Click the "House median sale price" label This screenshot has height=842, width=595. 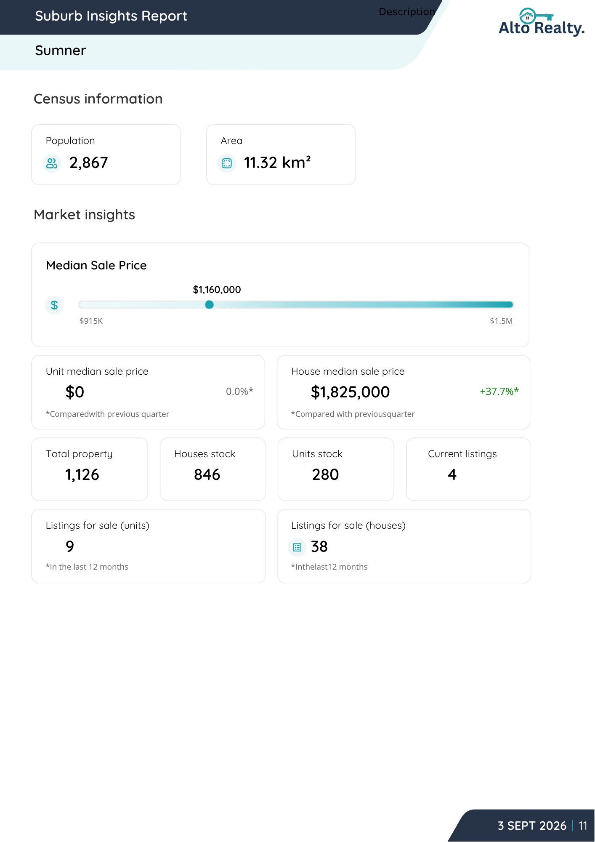348,371
